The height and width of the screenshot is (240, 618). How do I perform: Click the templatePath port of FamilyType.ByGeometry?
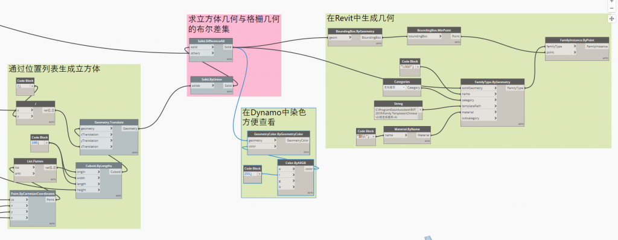(x=479, y=106)
